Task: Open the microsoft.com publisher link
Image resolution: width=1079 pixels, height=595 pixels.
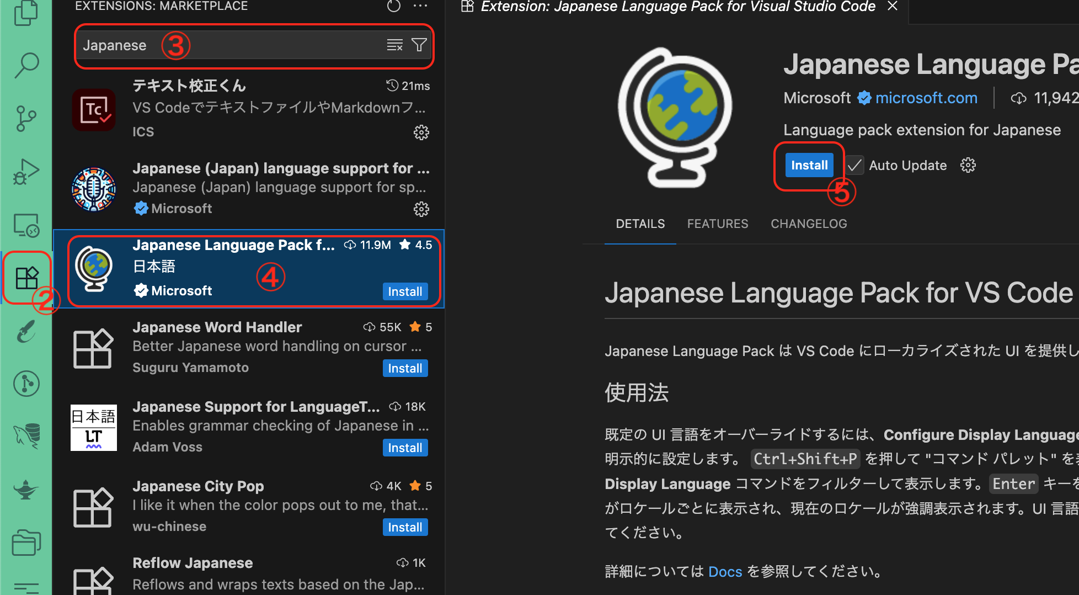Action: tap(926, 98)
